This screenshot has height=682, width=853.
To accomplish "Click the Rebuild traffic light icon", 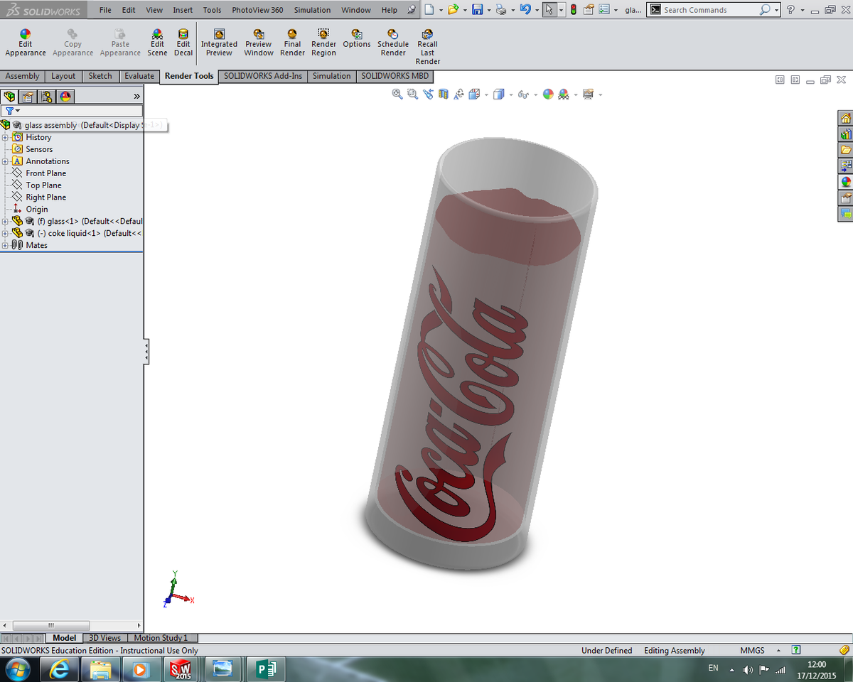I will (573, 10).
